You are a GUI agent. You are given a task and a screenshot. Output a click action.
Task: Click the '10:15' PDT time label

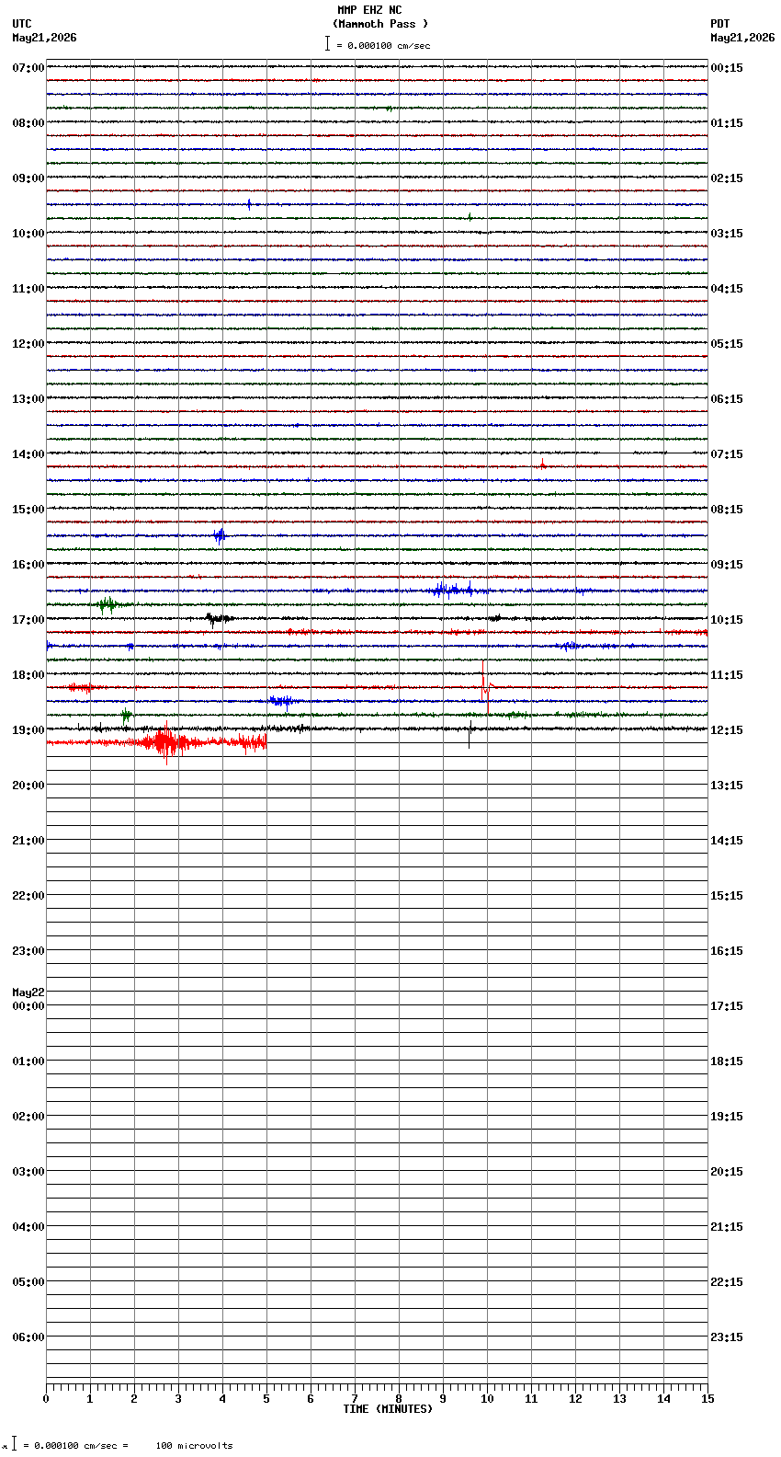coord(727,620)
